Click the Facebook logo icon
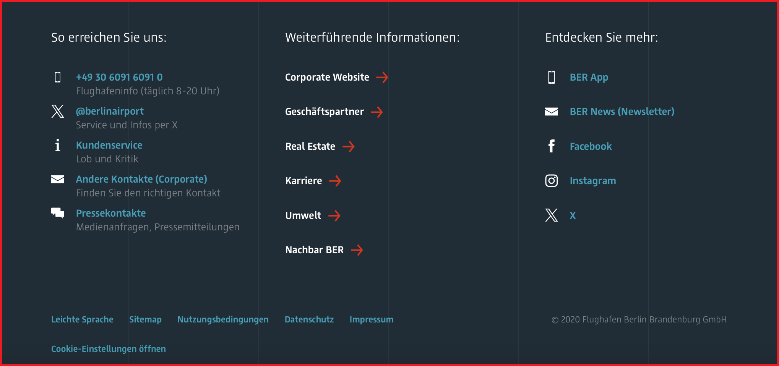This screenshot has width=779, height=366. tap(552, 146)
